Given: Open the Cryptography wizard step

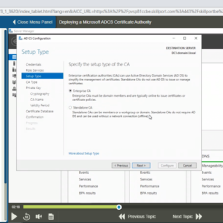Looking at the screenshot, I should click(40, 94).
